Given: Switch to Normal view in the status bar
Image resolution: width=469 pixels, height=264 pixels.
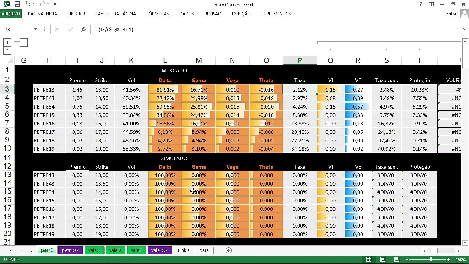Looking at the screenshot, I should (369, 260).
